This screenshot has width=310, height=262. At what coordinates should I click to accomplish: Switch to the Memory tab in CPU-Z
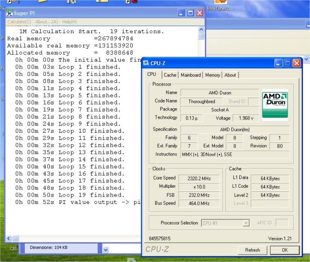[213, 75]
